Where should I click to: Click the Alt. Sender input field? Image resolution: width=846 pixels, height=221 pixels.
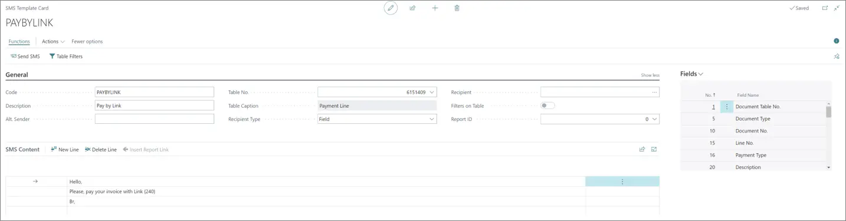click(x=154, y=119)
